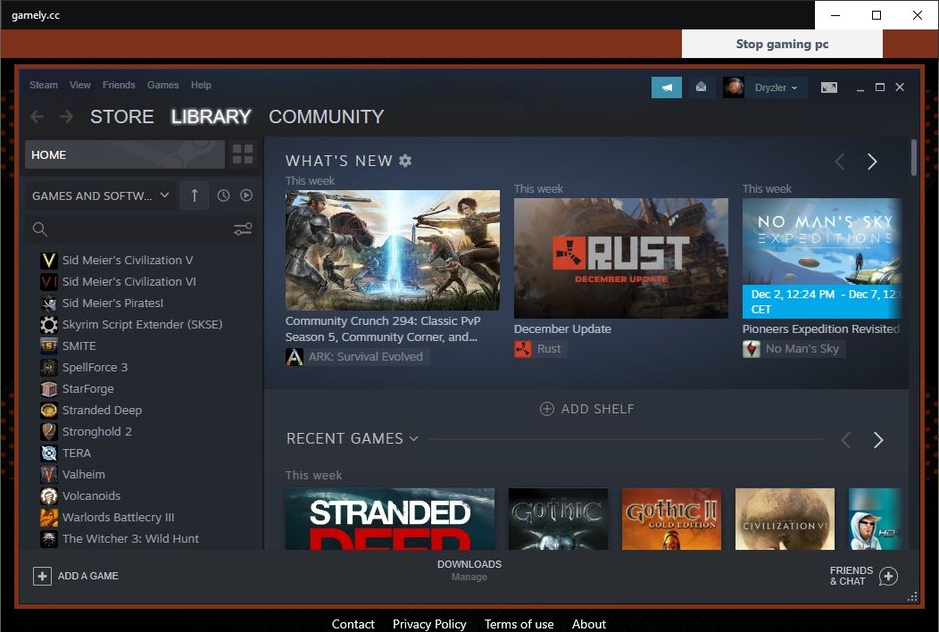Toggle the recent activity clock filter

coord(223,195)
